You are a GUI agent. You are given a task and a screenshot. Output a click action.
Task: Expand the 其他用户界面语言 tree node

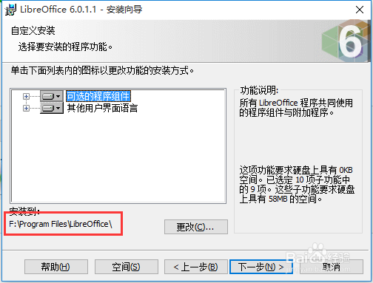tap(26, 108)
